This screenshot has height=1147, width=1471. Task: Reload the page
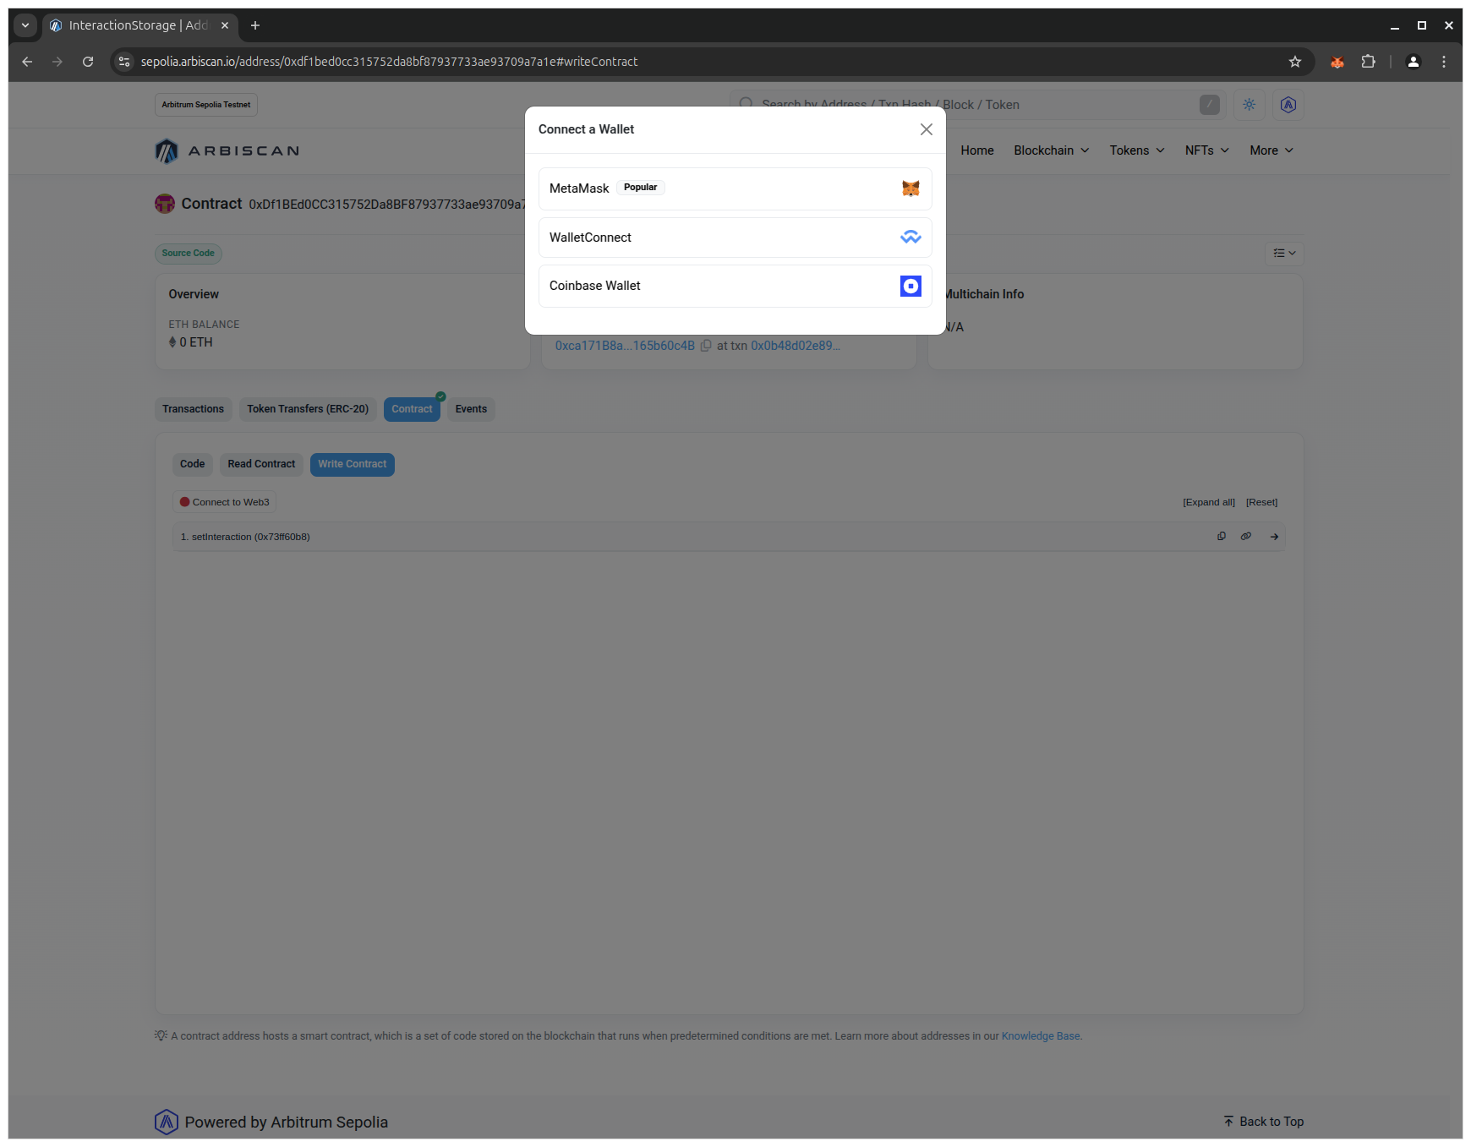88,62
